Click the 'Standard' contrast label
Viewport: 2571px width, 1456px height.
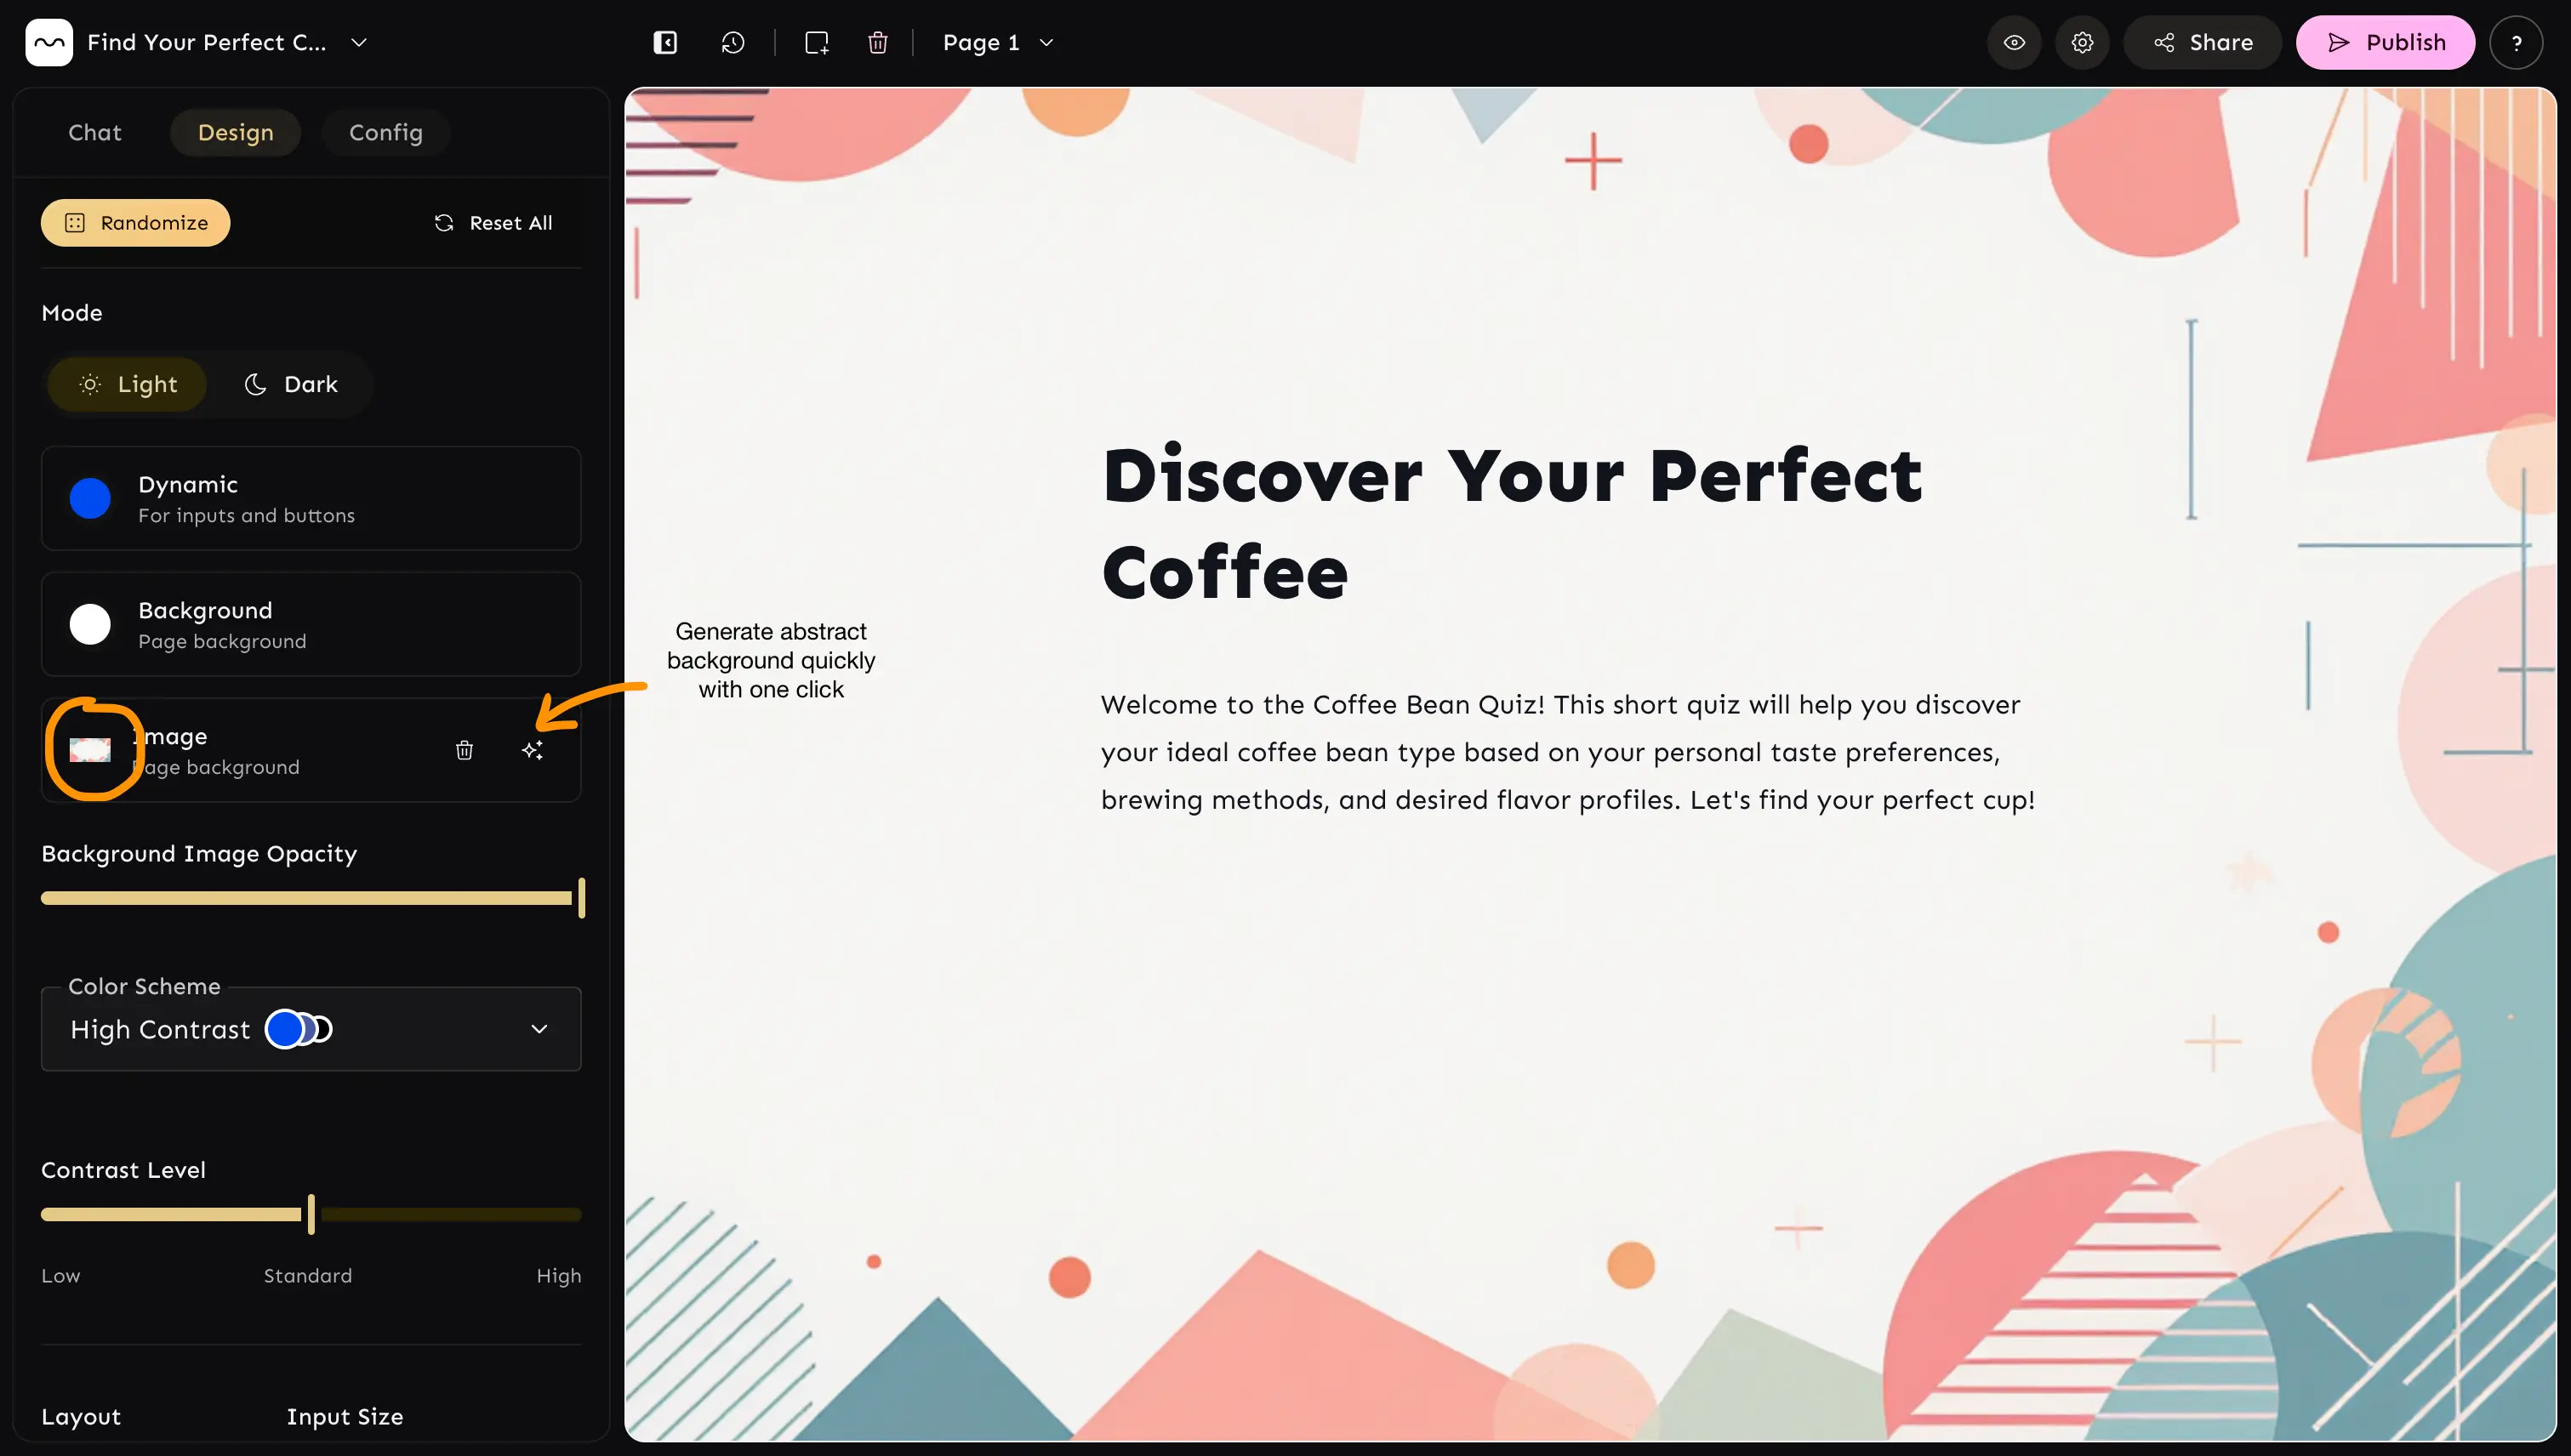tap(307, 1275)
